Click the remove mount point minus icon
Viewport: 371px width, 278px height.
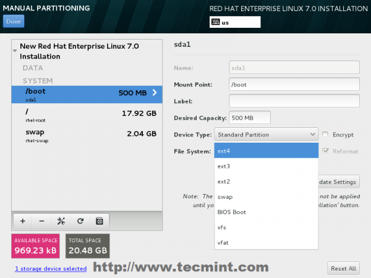pyautogui.click(x=41, y=221)
